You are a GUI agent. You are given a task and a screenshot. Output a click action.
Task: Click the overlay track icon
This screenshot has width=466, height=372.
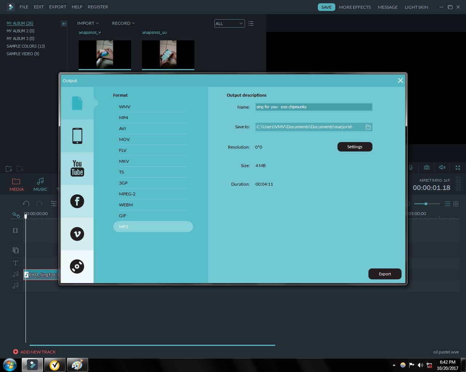tap(15, 250)
